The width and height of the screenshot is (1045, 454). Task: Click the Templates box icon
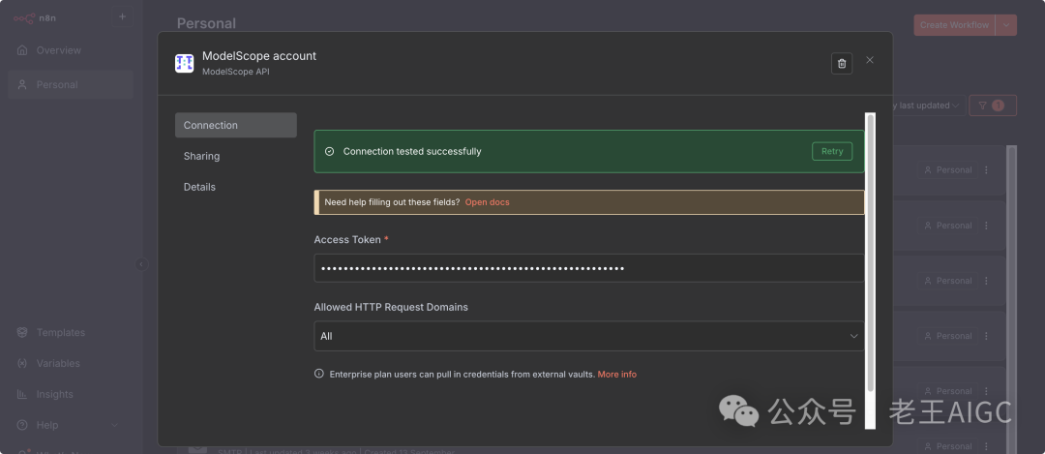coord(22,332)
